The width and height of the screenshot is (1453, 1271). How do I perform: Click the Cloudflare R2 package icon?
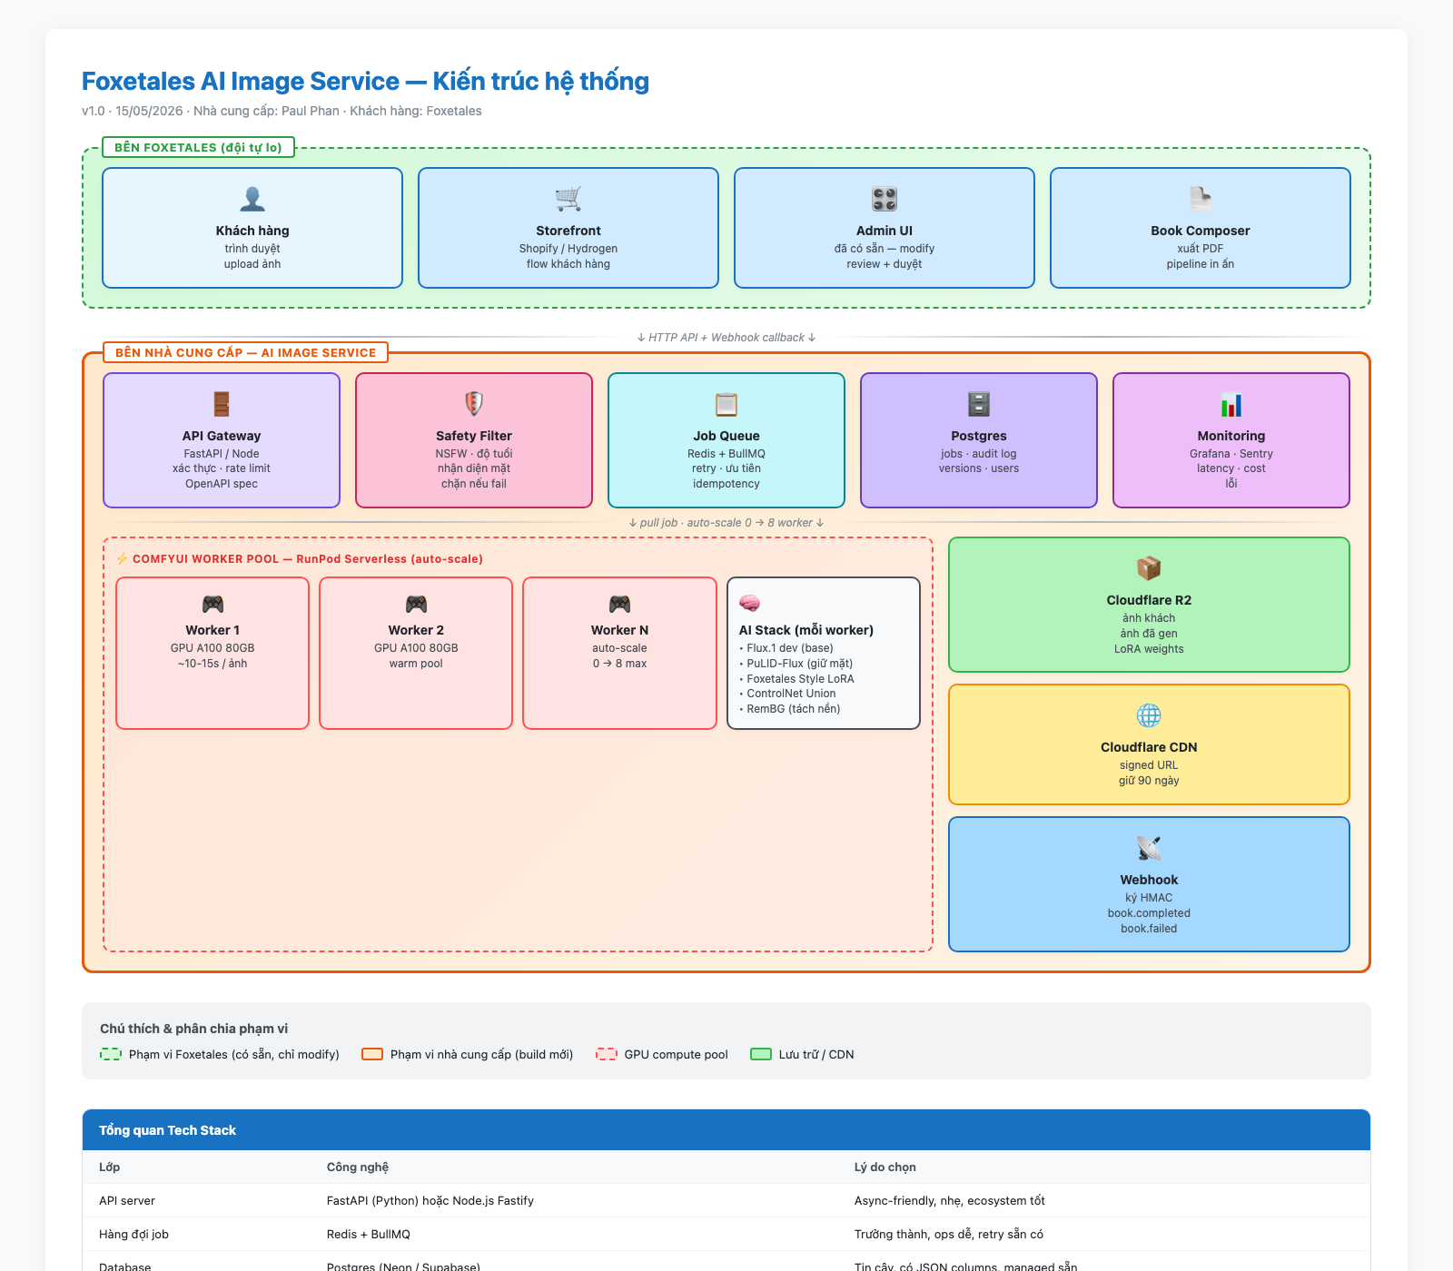point(1149,568)
